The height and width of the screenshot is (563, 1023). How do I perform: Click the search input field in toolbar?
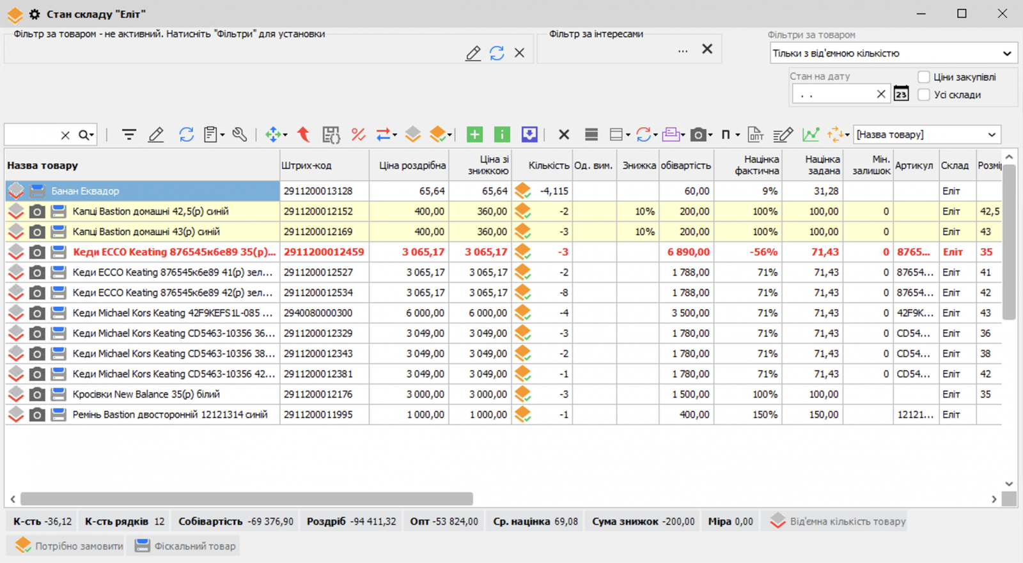tap(32, 135)
